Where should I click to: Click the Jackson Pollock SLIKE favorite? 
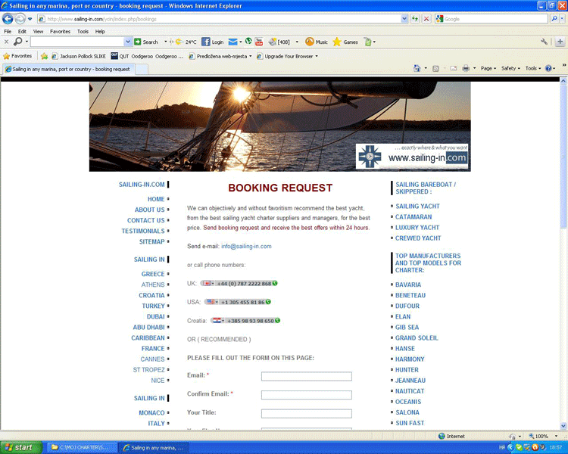[79, 57]
